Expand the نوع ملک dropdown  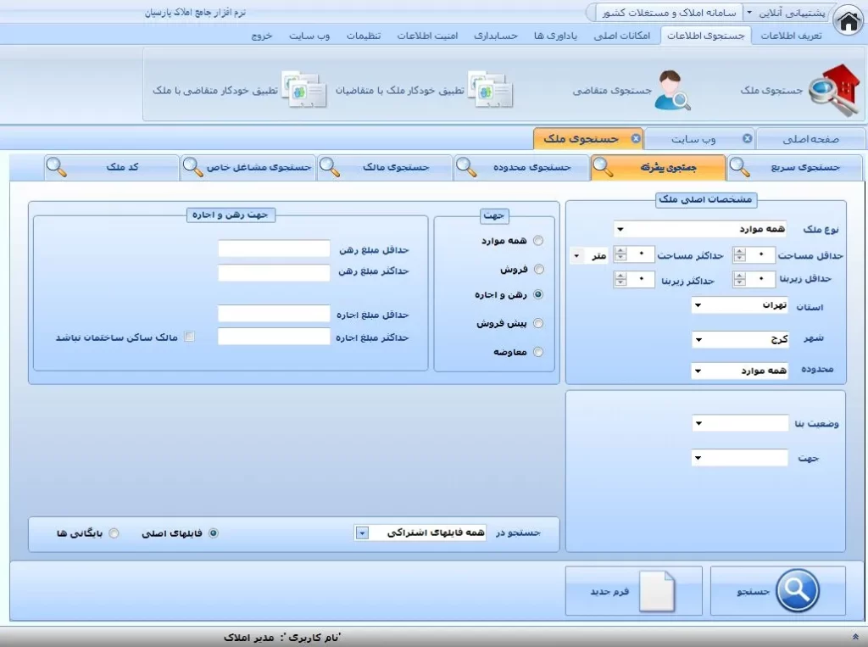click(620, 229)
